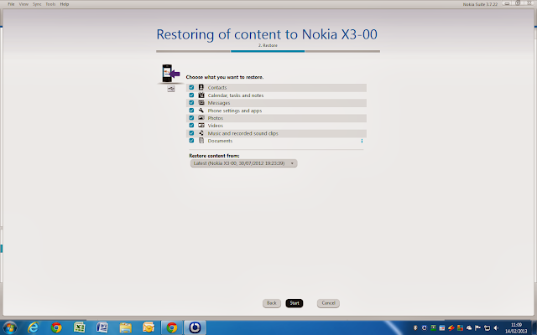Uncheck Music and recorded sound clips checkbox
537x335 pixels.
click(191, 133)
